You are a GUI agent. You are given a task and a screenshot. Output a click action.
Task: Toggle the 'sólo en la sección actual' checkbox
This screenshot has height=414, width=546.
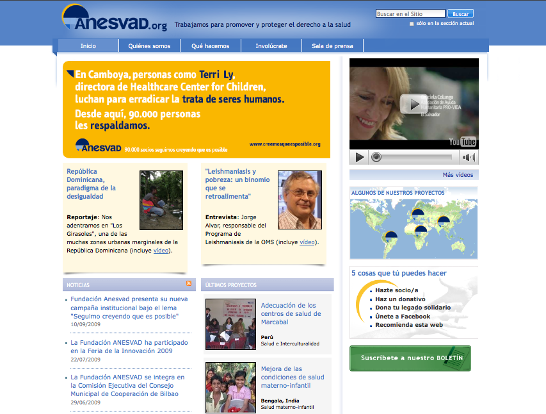(412, 24)
